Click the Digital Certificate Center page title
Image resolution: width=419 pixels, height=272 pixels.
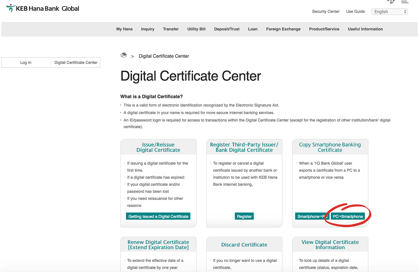pyautogui.click(x=191, y=76)
